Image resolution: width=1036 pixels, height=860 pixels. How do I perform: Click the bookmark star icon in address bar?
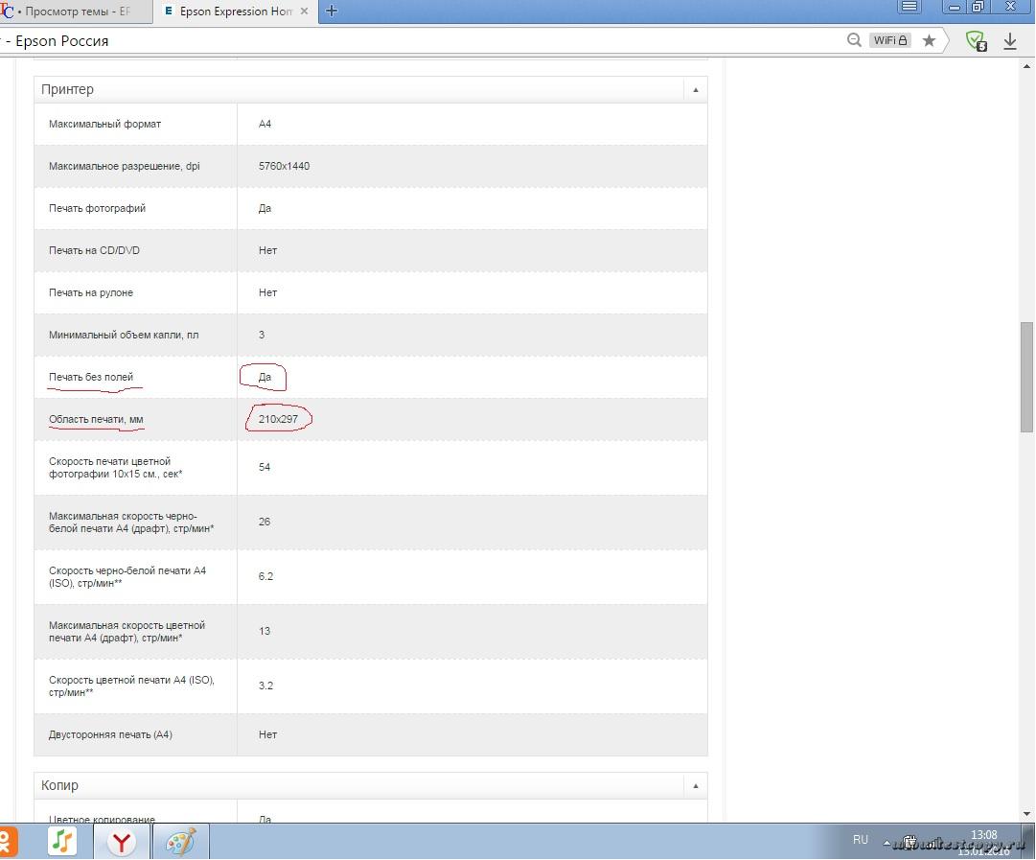tap(929, 40)
